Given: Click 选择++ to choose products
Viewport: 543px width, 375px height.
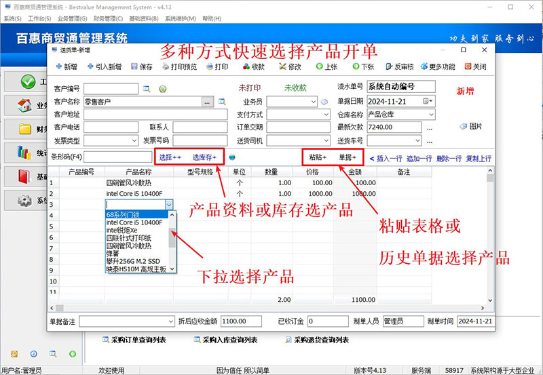Looking at the screenshot, I should tap(170, 157).
